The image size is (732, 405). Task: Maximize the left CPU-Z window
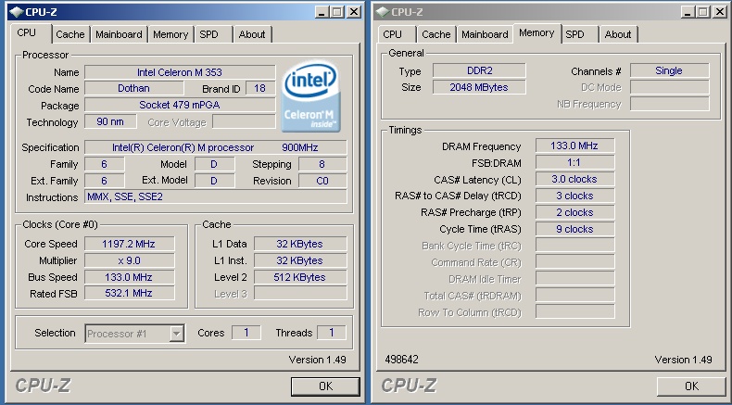[337, 12]
